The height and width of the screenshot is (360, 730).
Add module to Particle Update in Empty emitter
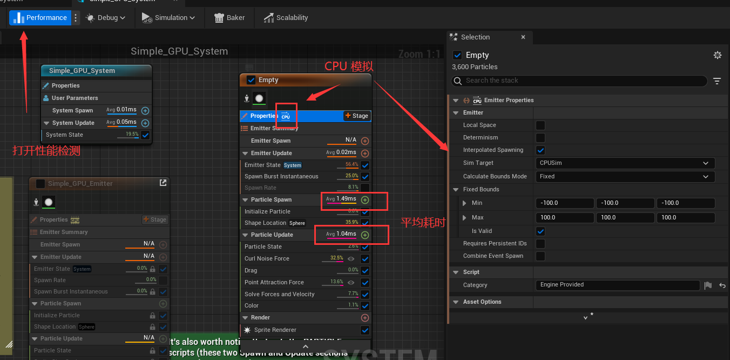[x=365, y=235]
